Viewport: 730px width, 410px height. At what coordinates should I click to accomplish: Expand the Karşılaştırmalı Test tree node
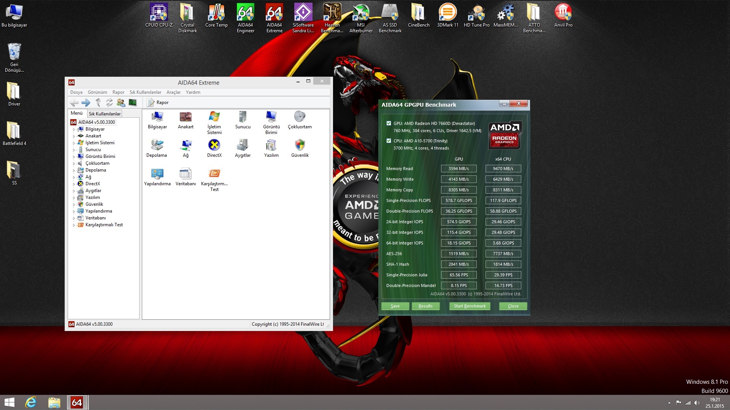[74, 225]
